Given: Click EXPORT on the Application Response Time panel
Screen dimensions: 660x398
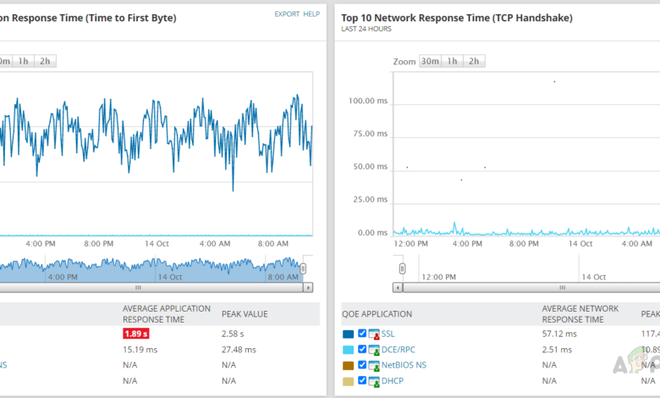Looking at the screenshot, I should click(x=287, y=14).
